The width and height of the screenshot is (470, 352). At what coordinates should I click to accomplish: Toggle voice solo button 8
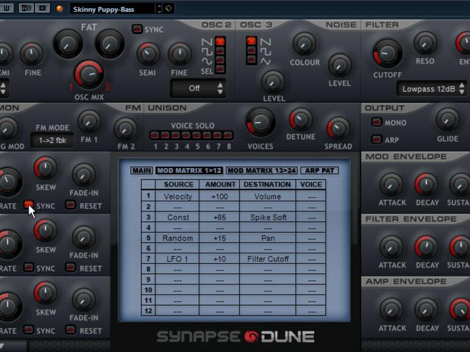(228, 135)
